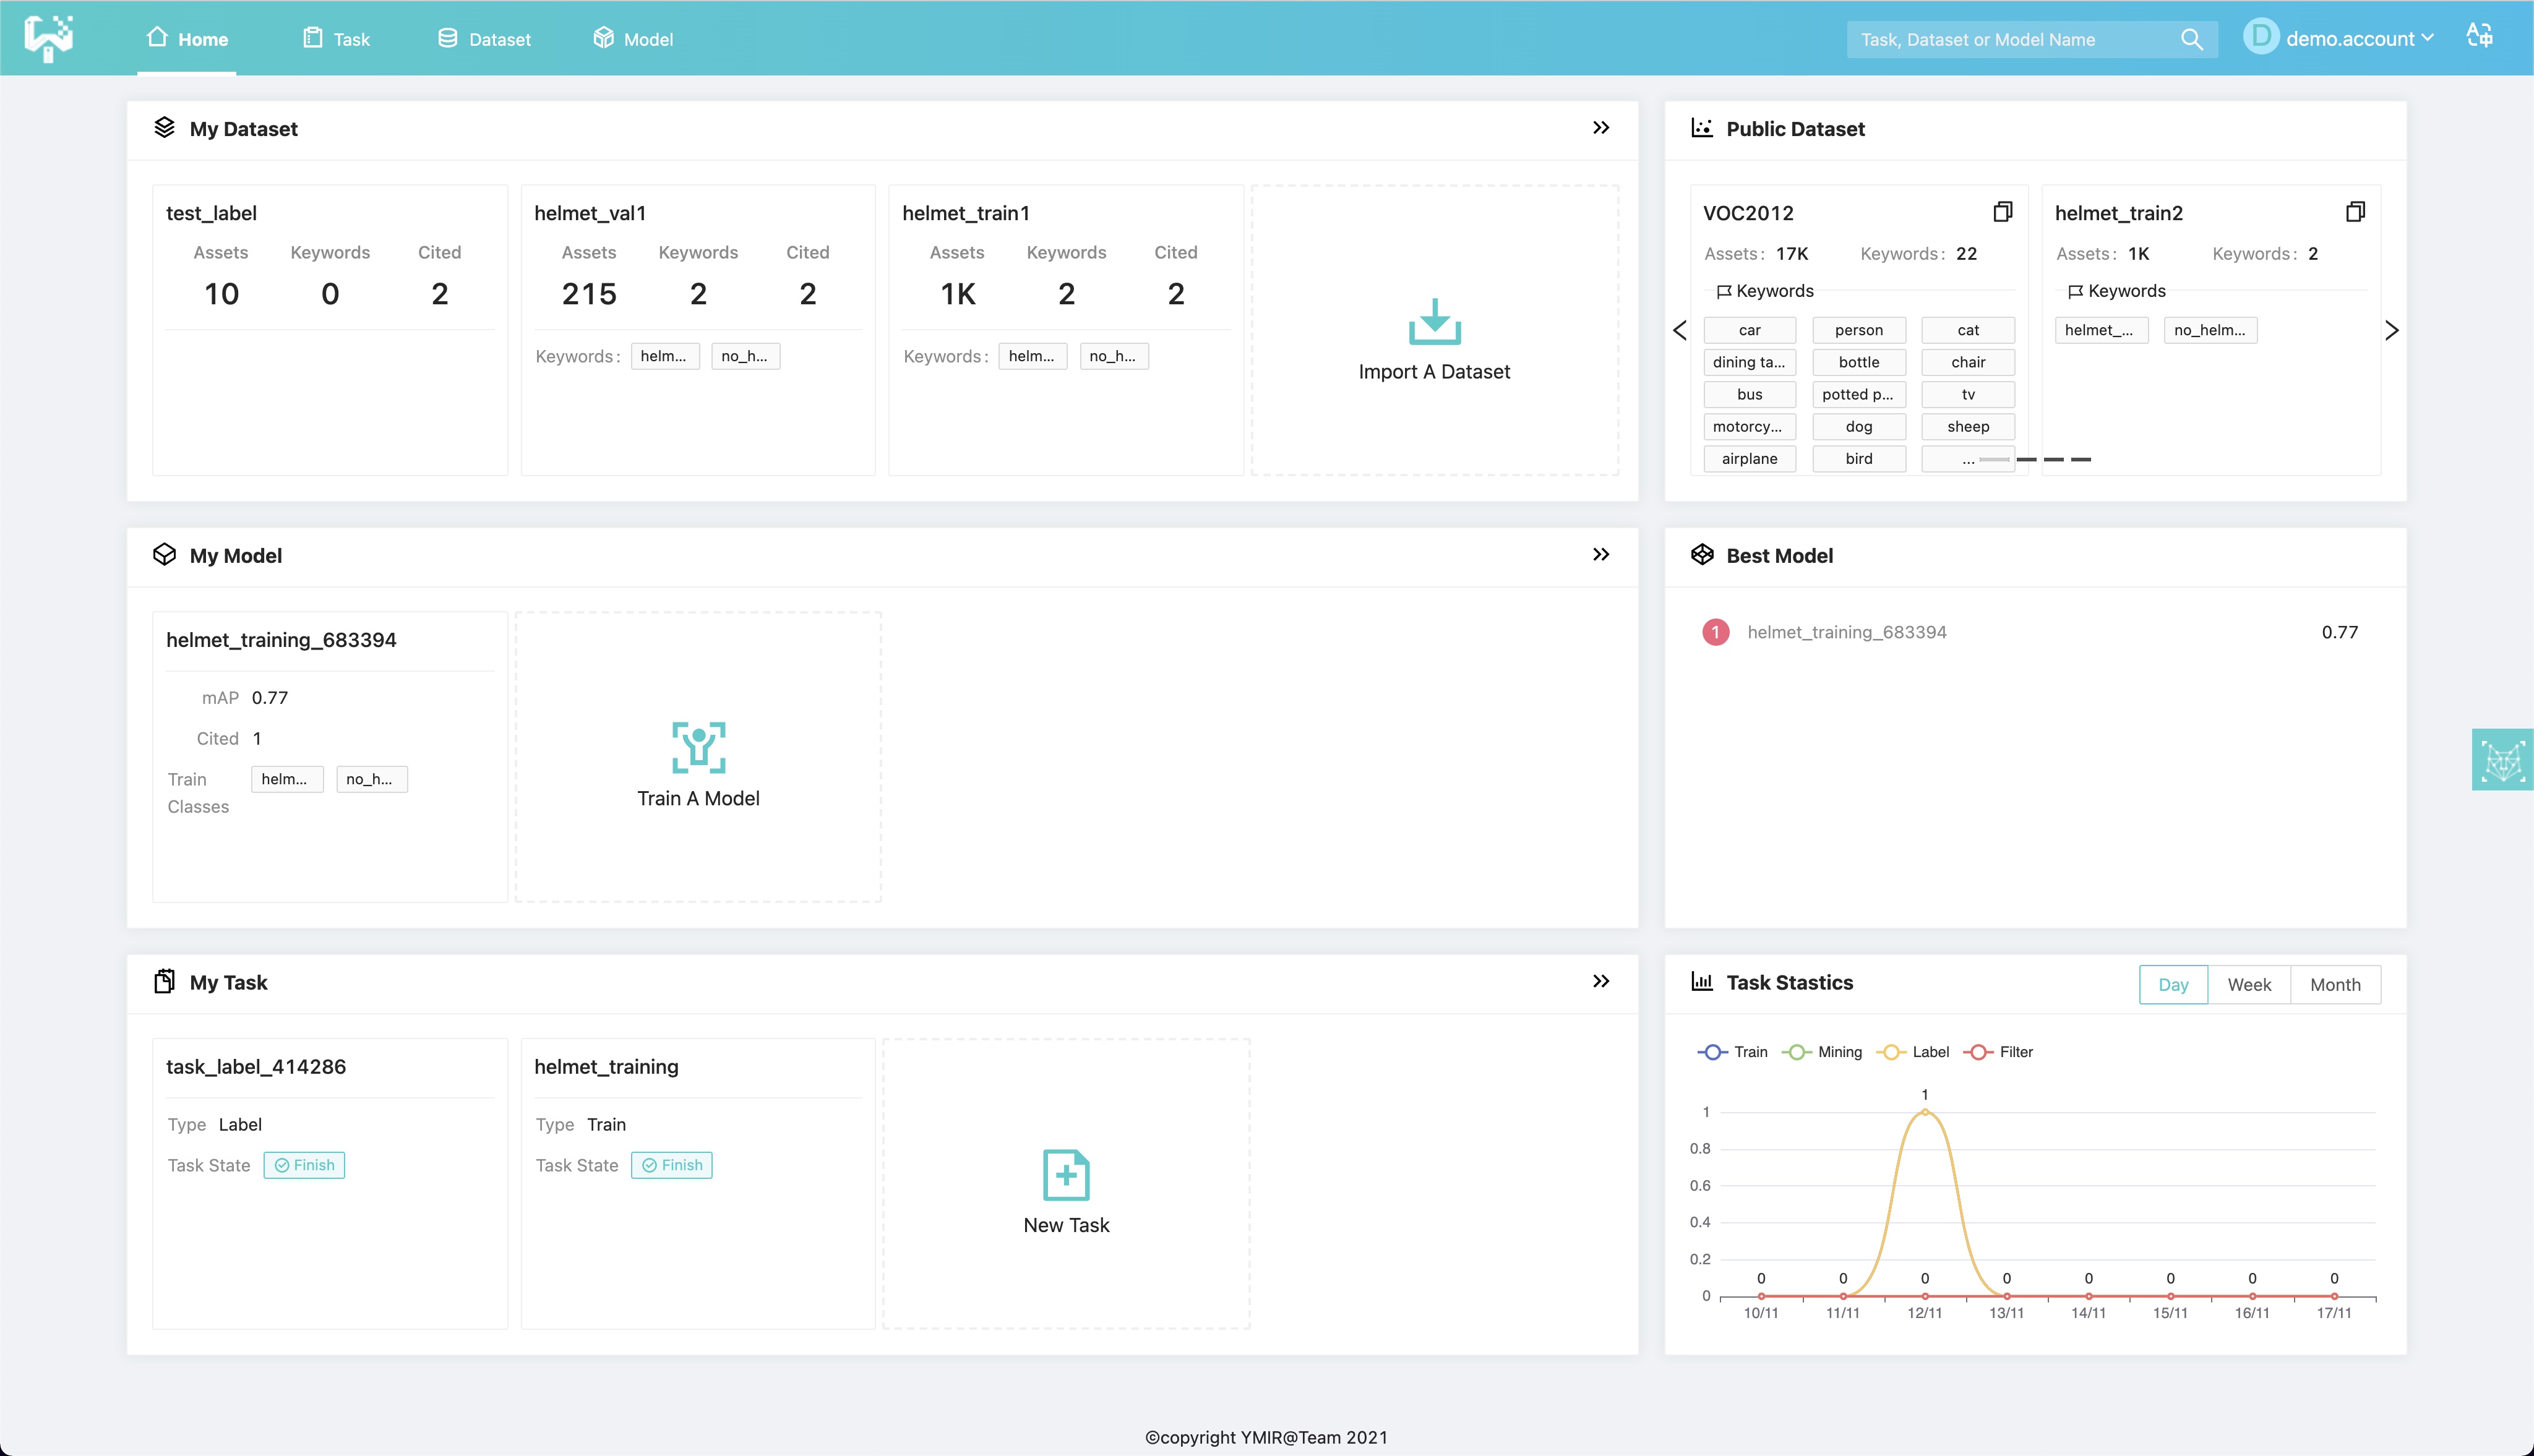Copy the helmet_train2 public dataset icon

pyautogui.click(x=2355, y=212)
